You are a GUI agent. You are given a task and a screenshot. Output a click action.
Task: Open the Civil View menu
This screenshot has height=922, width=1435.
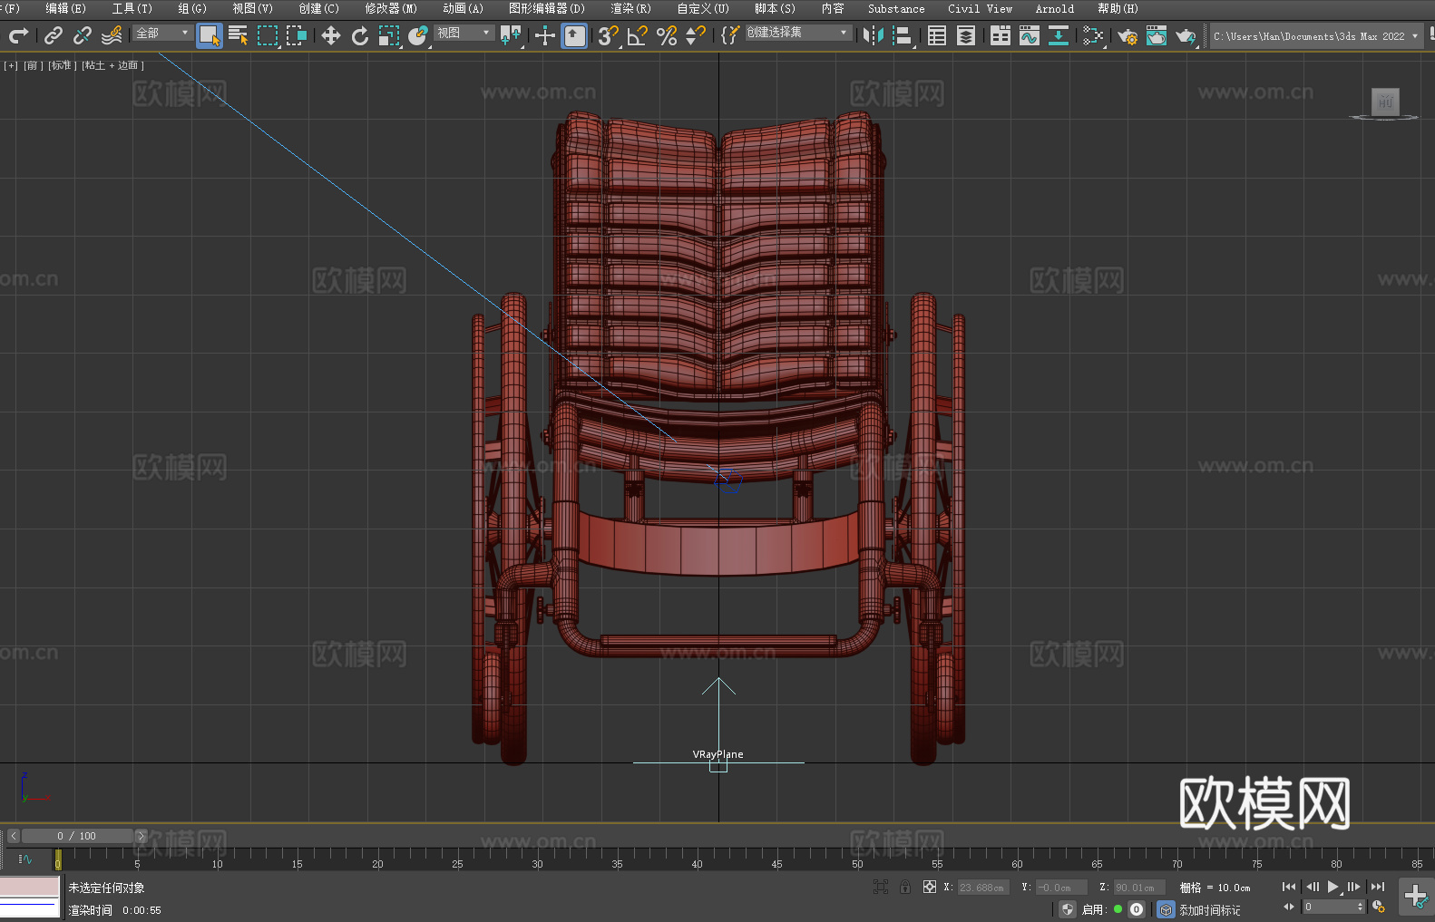(x=981, y=9)
